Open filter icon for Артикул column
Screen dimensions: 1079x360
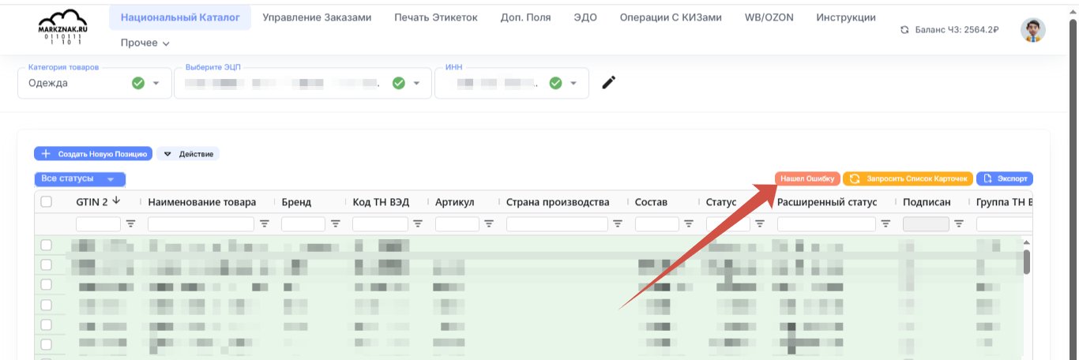[490, 224]
